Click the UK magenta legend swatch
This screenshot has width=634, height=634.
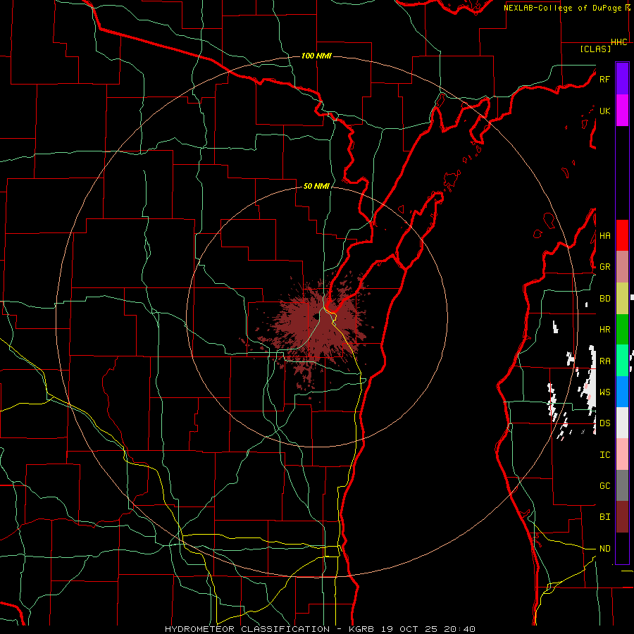coord(622,111)
